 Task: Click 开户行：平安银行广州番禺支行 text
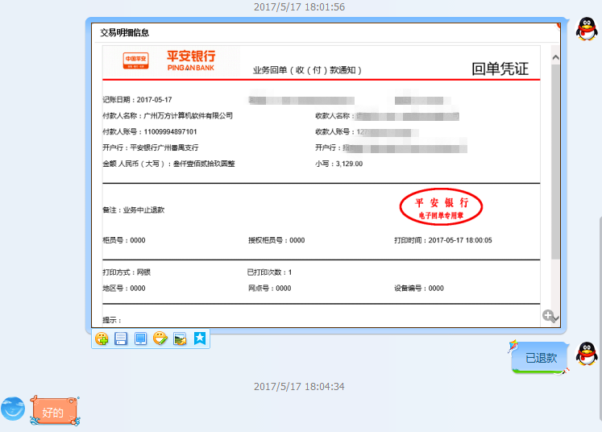[x=151, y=147]
